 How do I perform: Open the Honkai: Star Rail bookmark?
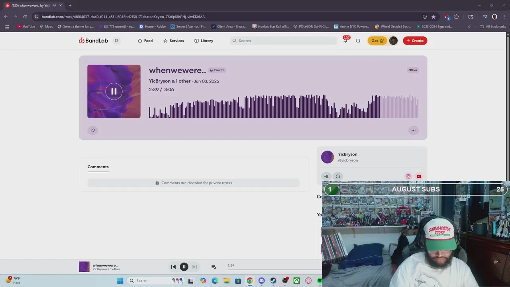click(x=271, y=26)
